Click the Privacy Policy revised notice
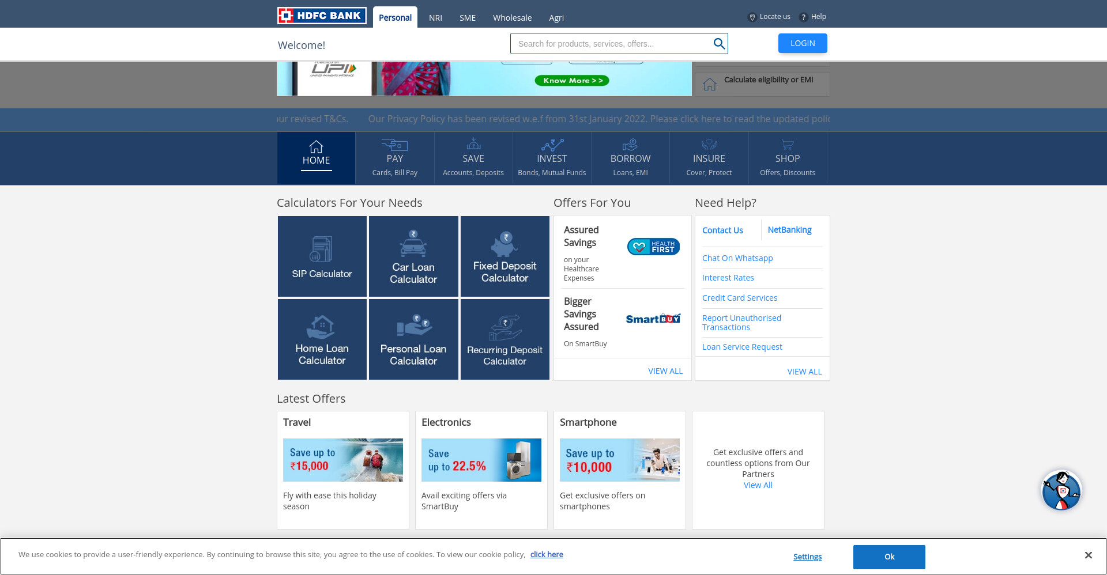Screen dimensions: 1107x575 (x=599, y=119)
